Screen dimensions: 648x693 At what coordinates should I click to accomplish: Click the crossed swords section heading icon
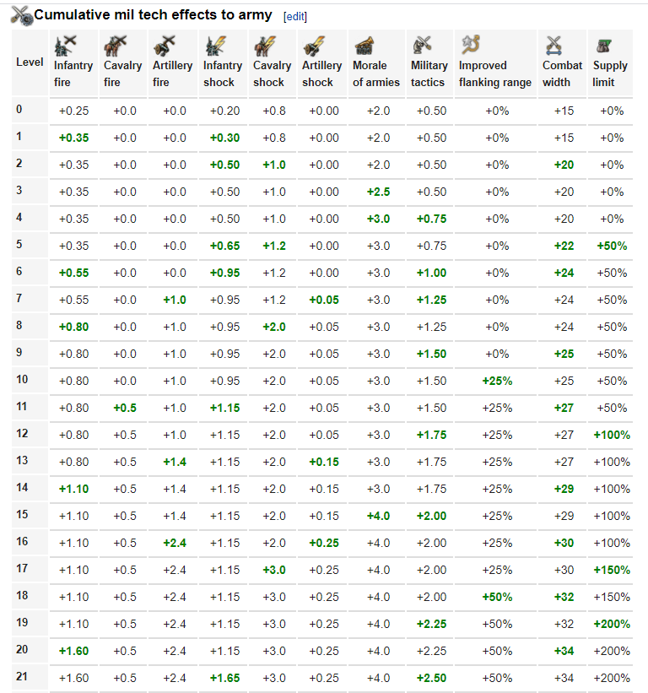click(21, 14)
